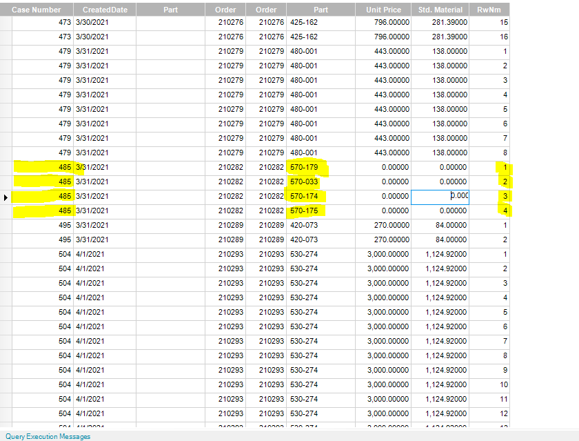Click part 420-073 in RwNm 1 row

(321, 225)
